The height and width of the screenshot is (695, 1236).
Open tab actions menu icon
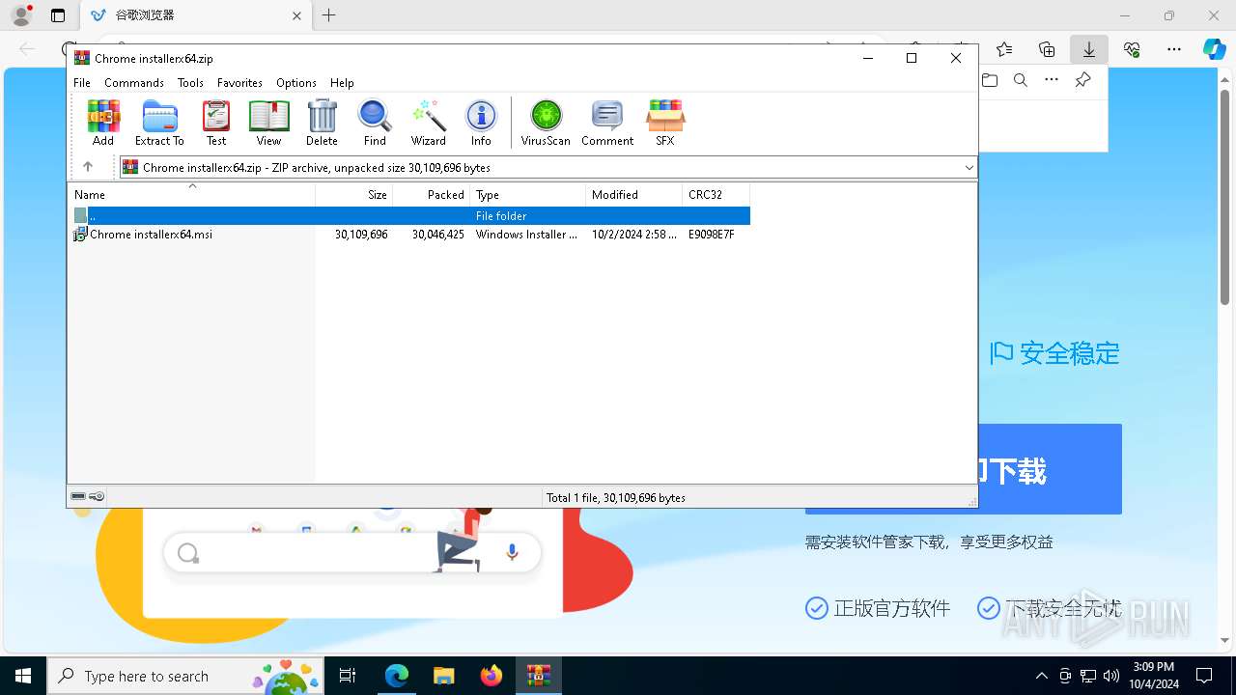[x=58, y=15]
